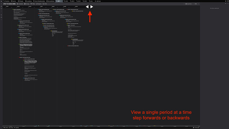This screenshot has height=129, width=229.
Task: Open the Event Relationships tab
Action: (39, 1)
